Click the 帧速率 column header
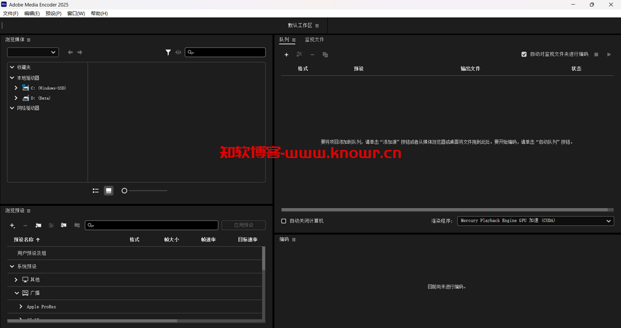This screenshot has width=621, height=328. coord(208,240)
